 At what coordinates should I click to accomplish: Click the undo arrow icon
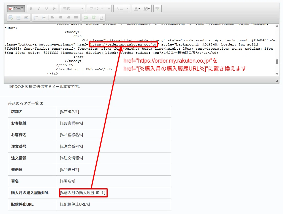(86, 18)
